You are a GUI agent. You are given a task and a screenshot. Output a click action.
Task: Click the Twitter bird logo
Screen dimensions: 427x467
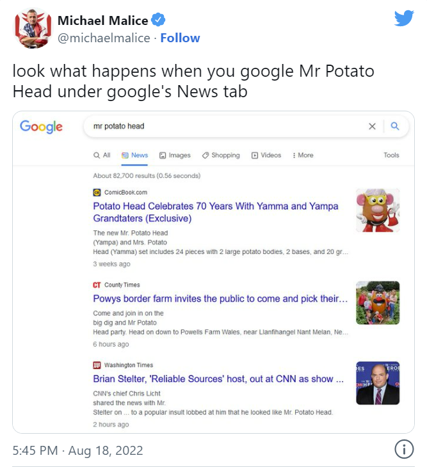click(404, 18)
